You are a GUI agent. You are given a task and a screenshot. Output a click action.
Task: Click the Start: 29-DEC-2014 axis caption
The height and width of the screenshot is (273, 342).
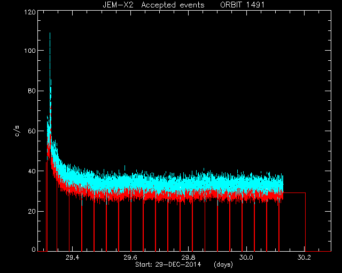click(168, 264)
